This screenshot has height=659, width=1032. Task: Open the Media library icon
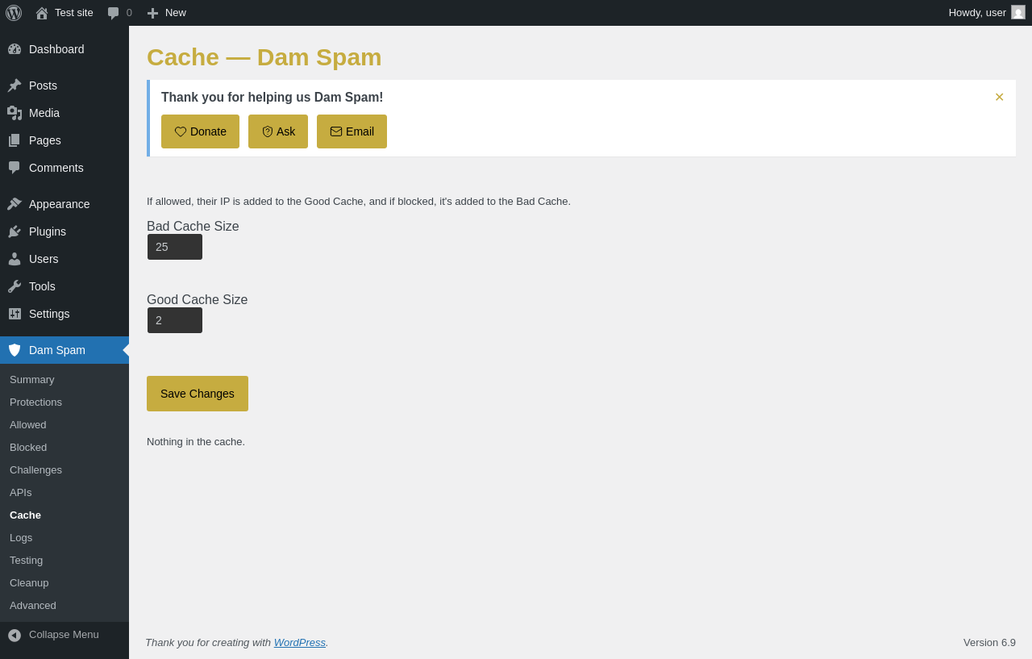(x=15, y=113)
